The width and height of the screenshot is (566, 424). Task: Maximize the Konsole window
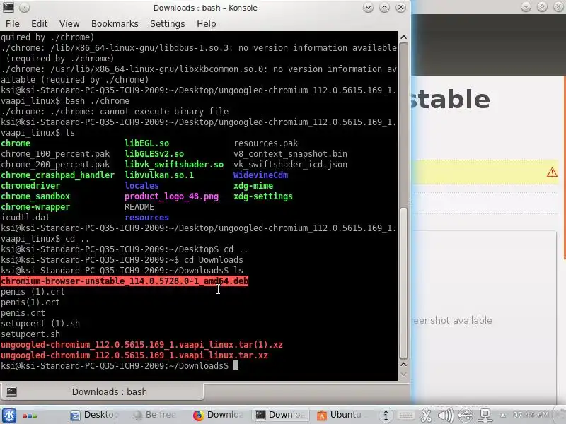coord(384,7)
